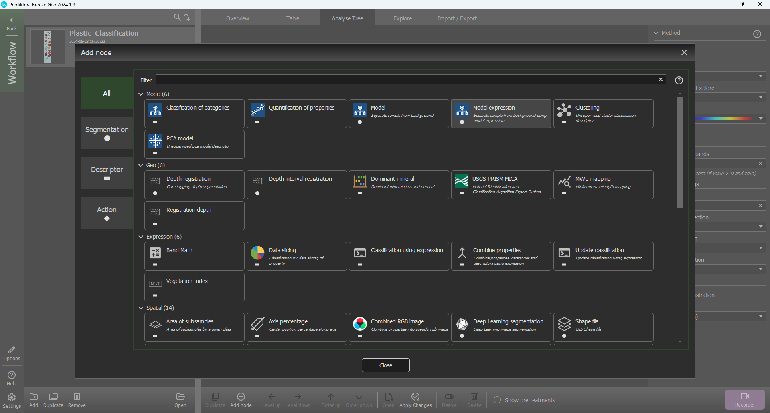Click the Plastic_Classification thumbnail image
Viewport: 770px width, 413px height.
[x=48, y=46]
